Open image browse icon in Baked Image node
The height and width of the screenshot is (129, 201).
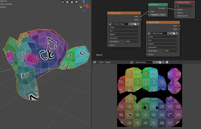click(149, 33)
